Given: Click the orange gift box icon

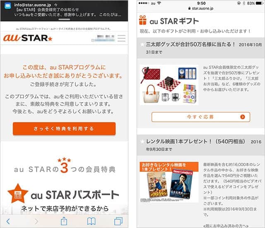Looking at the screenshot, I should pyautogui.click(x=142, y=20).
